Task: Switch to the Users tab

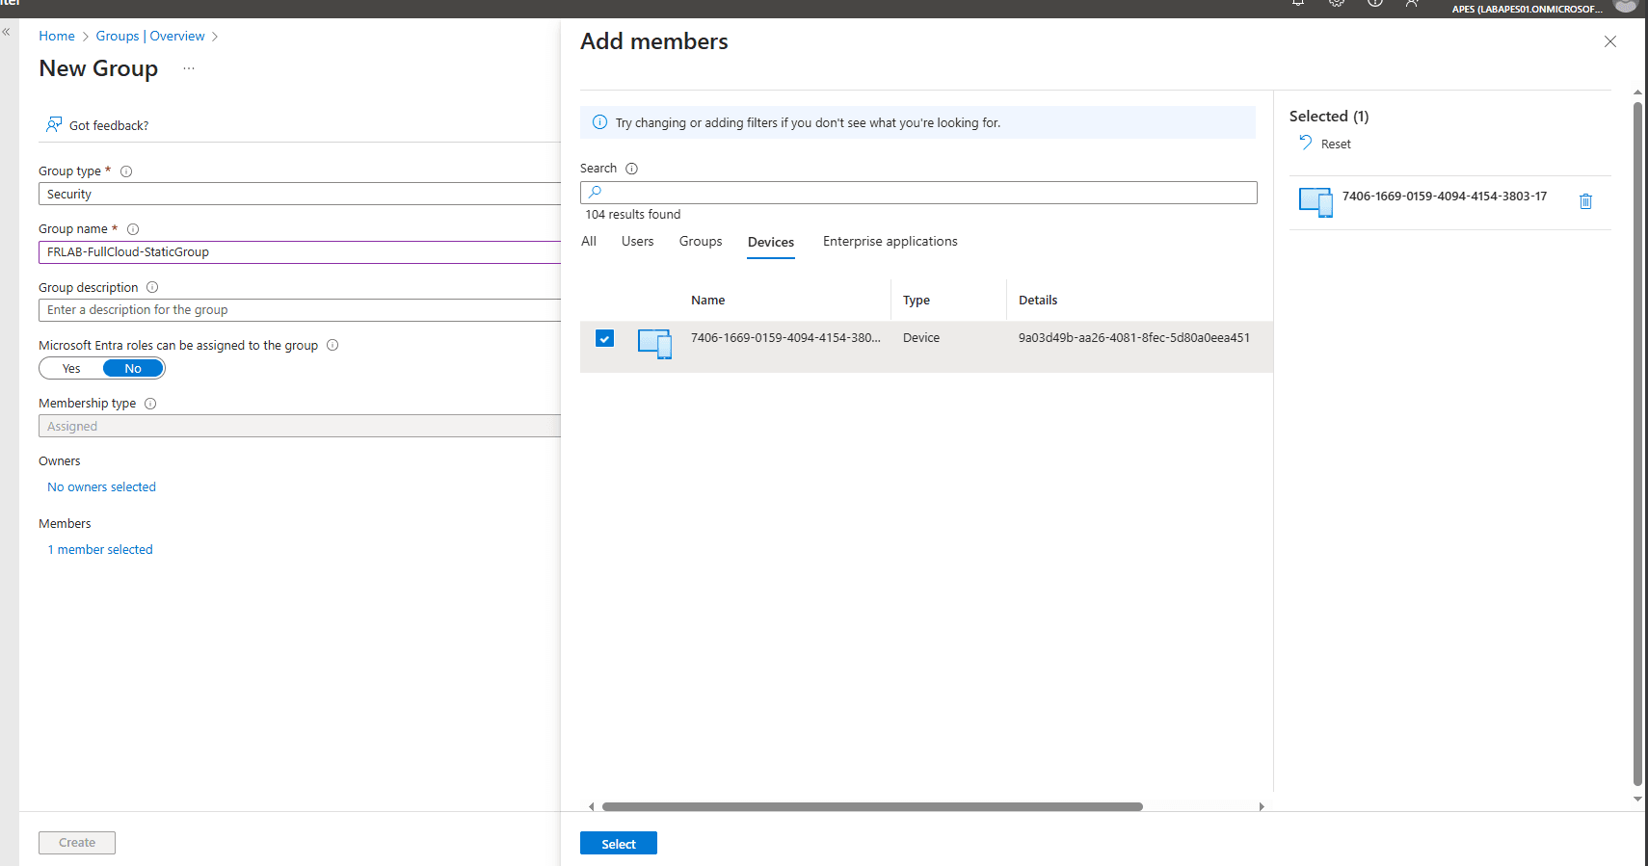Action: click(638, 242)
